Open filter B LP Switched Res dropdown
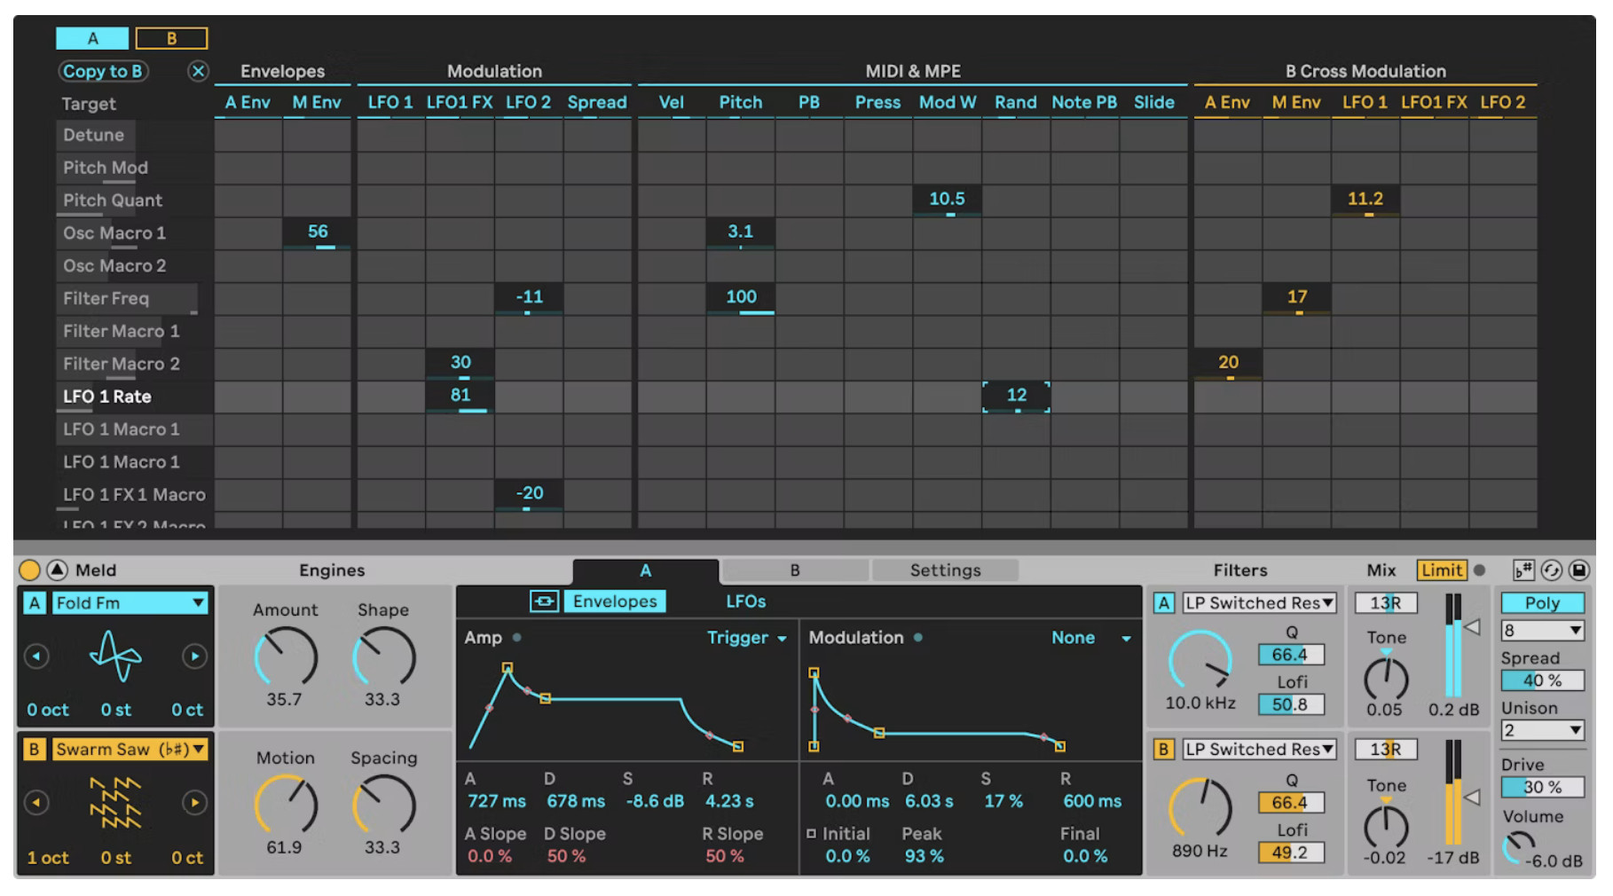Viewport: 1613px width, 896px height. (x=1259, y=750)
